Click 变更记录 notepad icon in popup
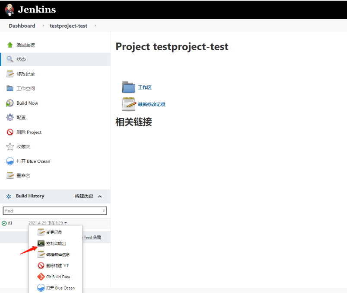347x293 pixels. click(x=41, y=232)
